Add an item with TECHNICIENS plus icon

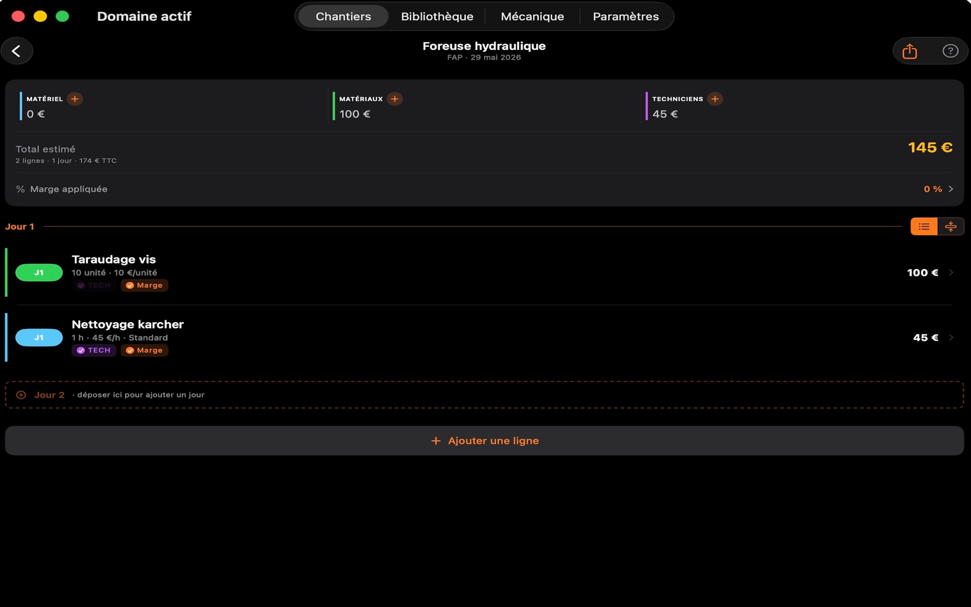tap(715, 99)
